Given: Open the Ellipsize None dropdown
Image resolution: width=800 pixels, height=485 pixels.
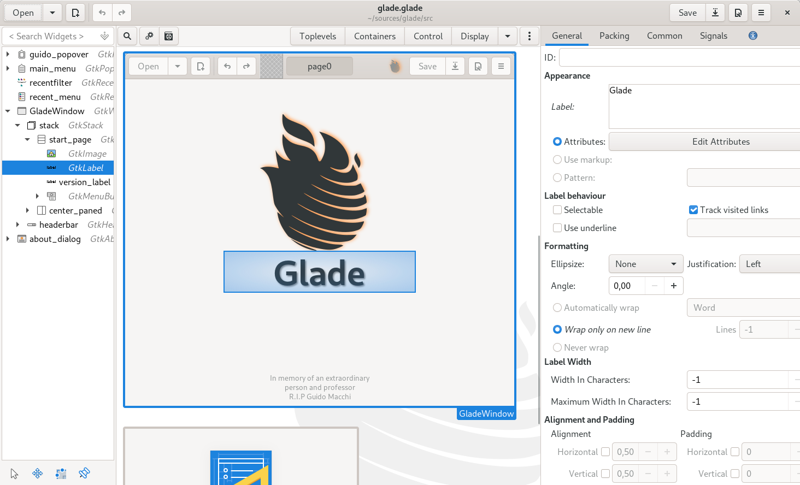Looking at the screenshot, I should [646, 264].
